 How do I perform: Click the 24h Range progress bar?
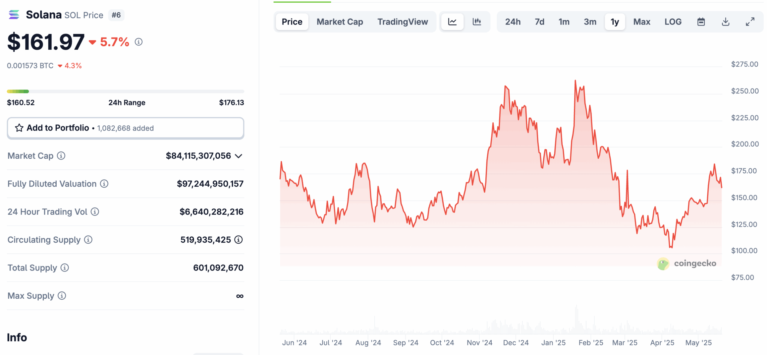coord(126,91)
